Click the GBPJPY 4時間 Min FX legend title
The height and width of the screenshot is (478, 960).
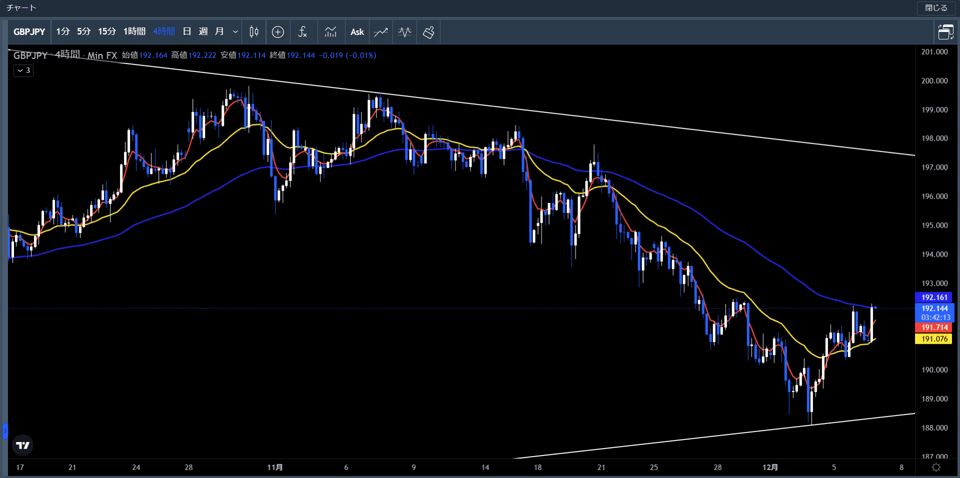coord(65,55)
